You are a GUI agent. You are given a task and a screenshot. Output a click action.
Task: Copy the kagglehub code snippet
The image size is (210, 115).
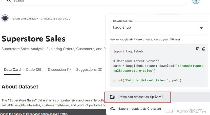click(204, 49)
